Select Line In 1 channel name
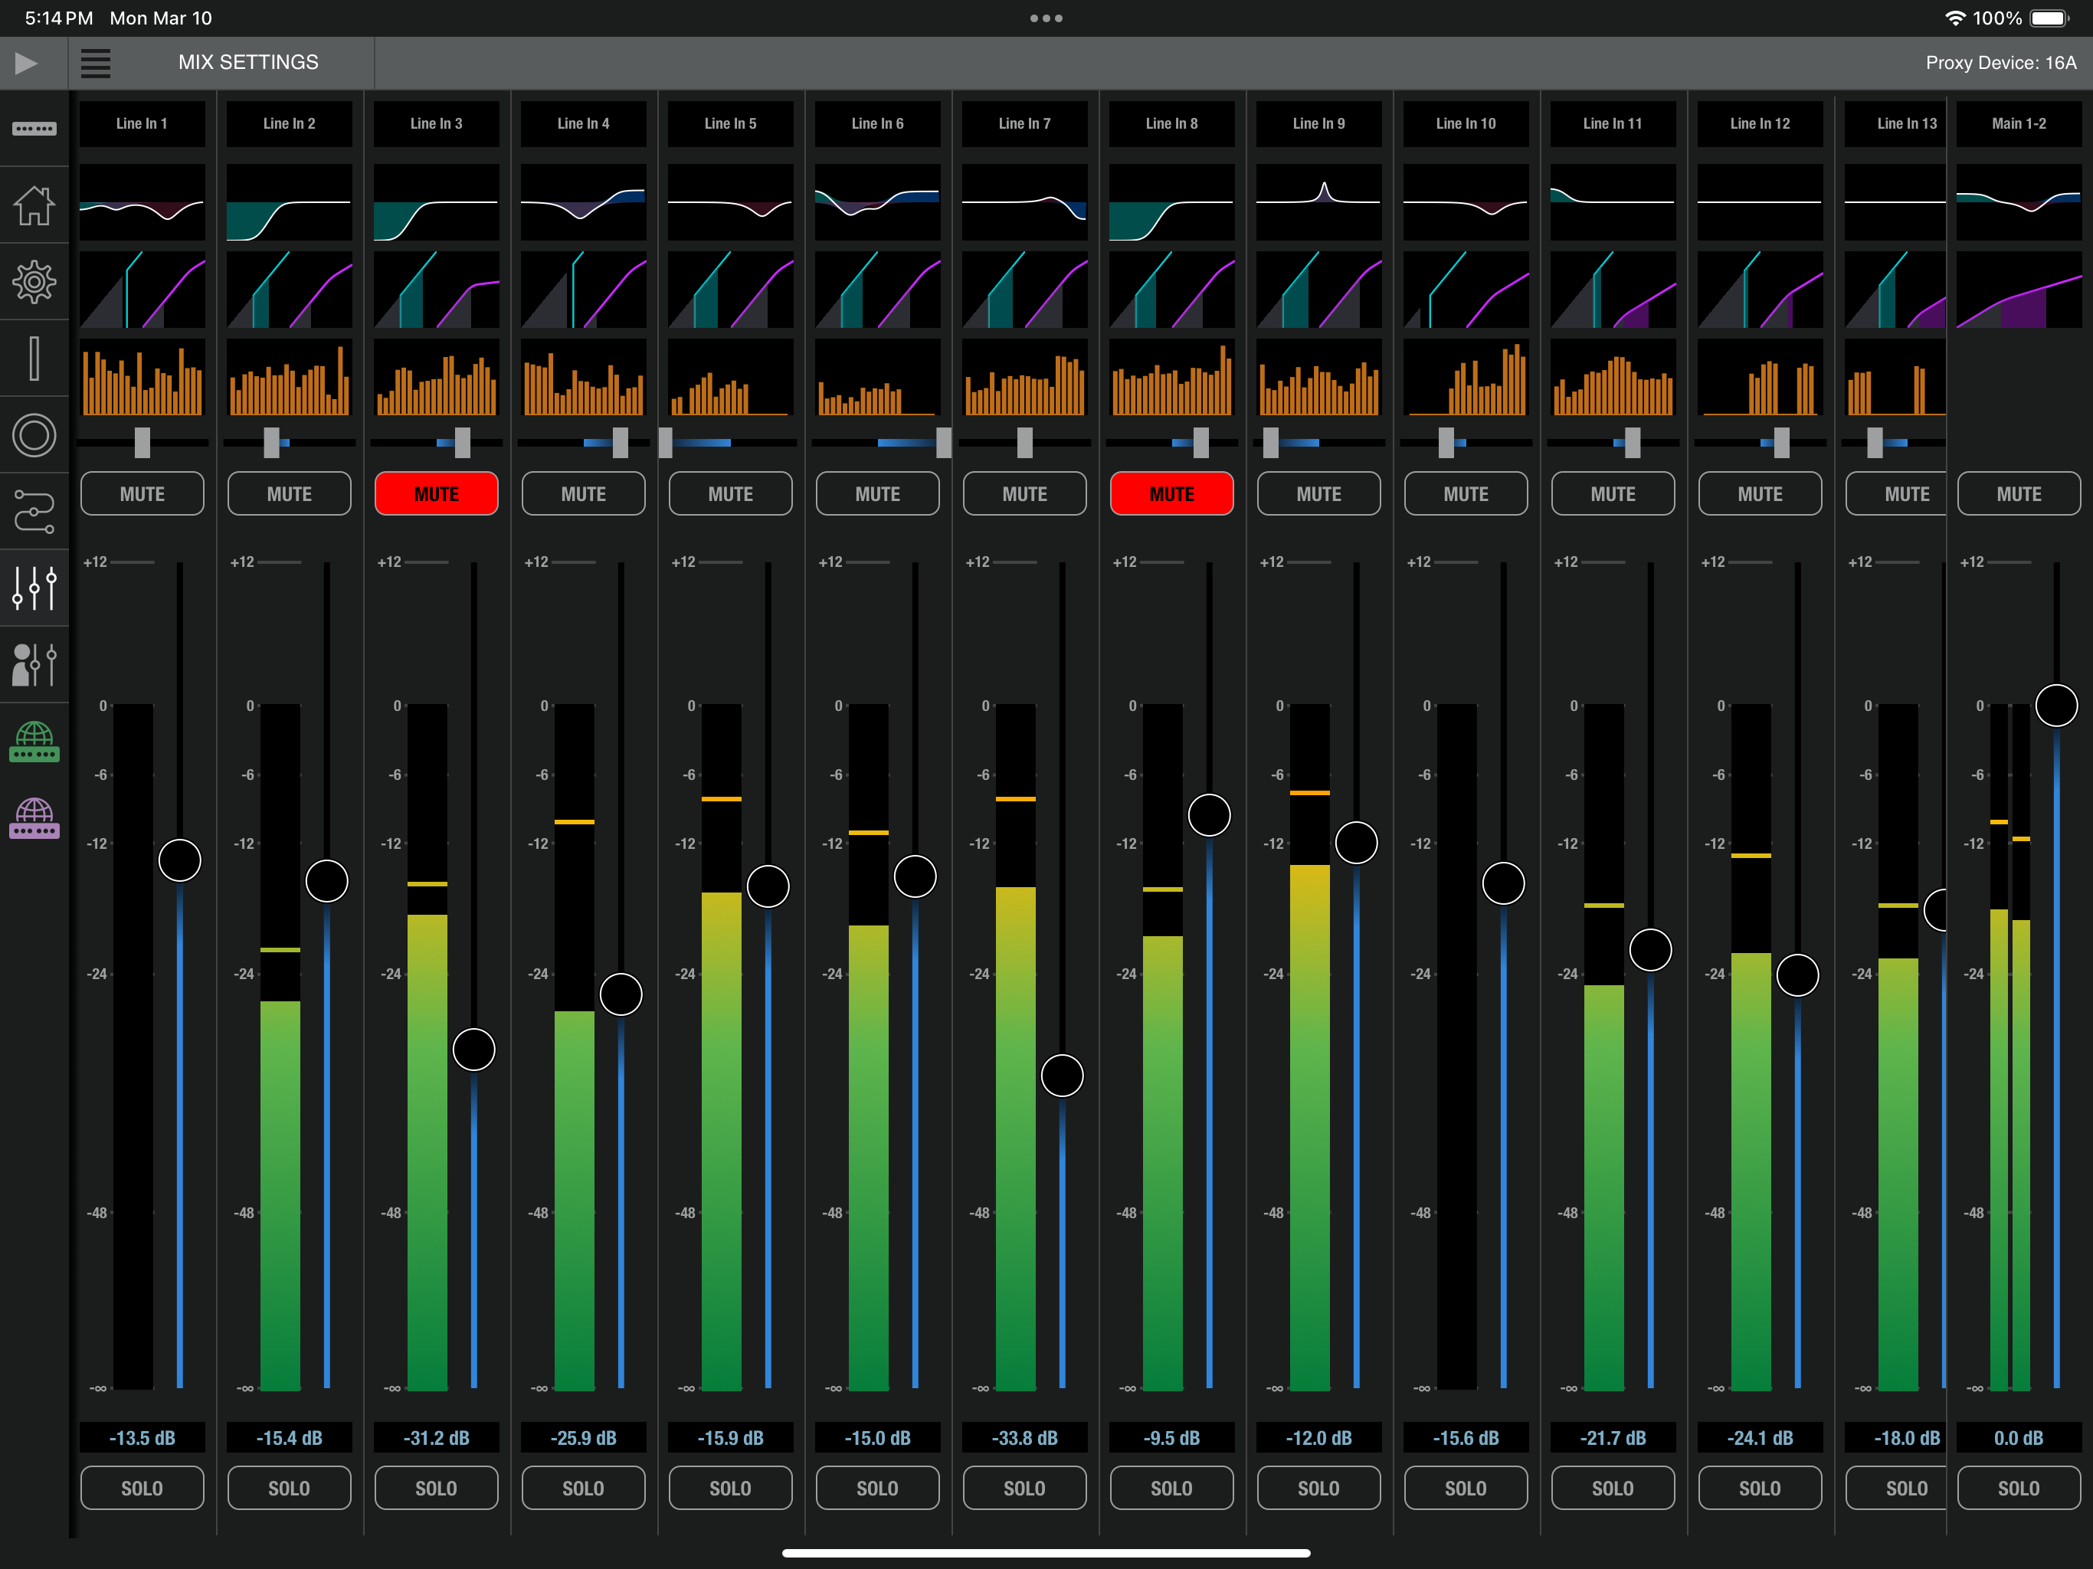Image resolution: width=2093 pixels, height=1569 pixels. [x=142, y=124]
